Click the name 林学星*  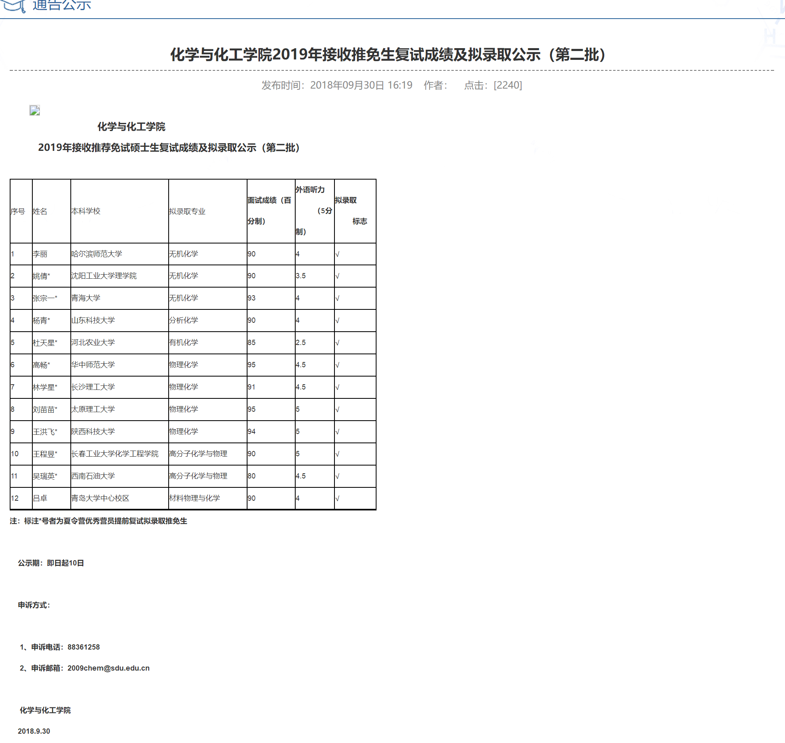pos(45,387)
